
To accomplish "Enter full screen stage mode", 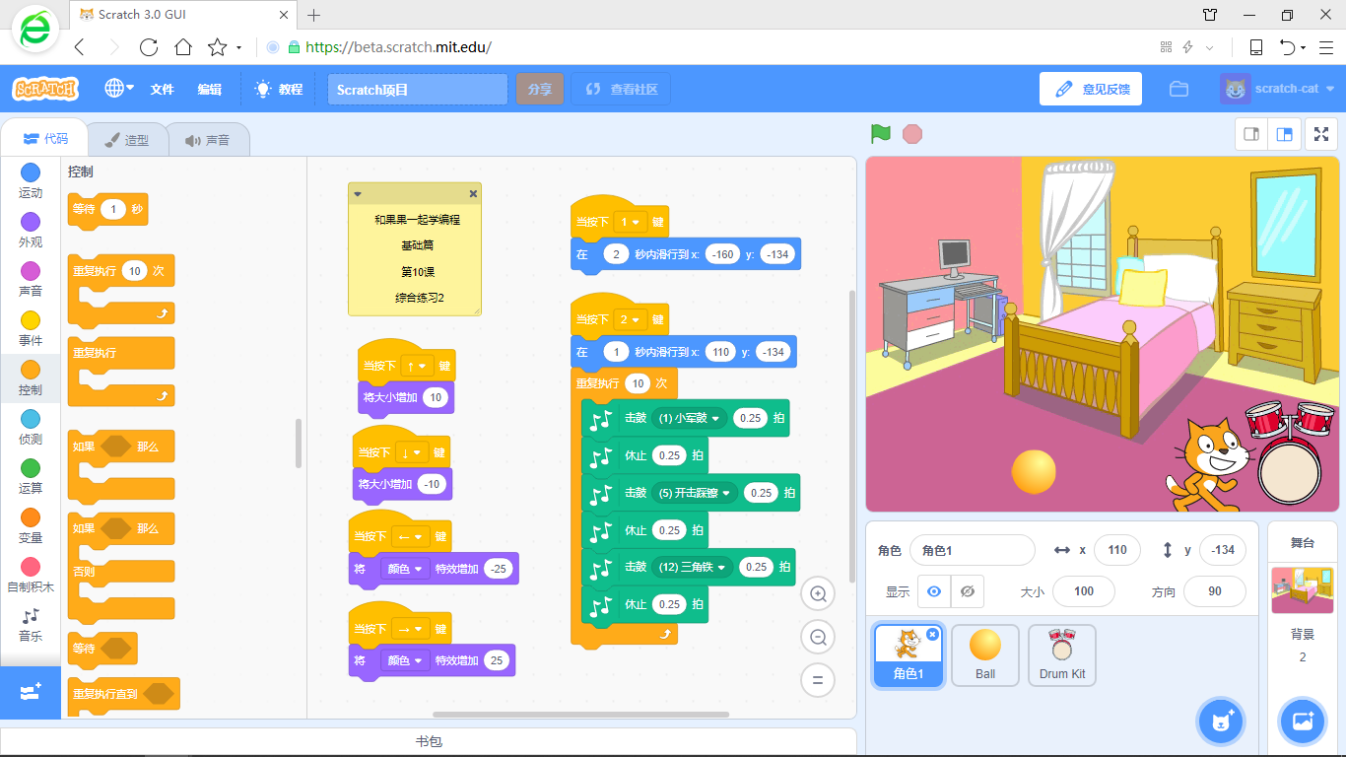I will [1320, 134].
